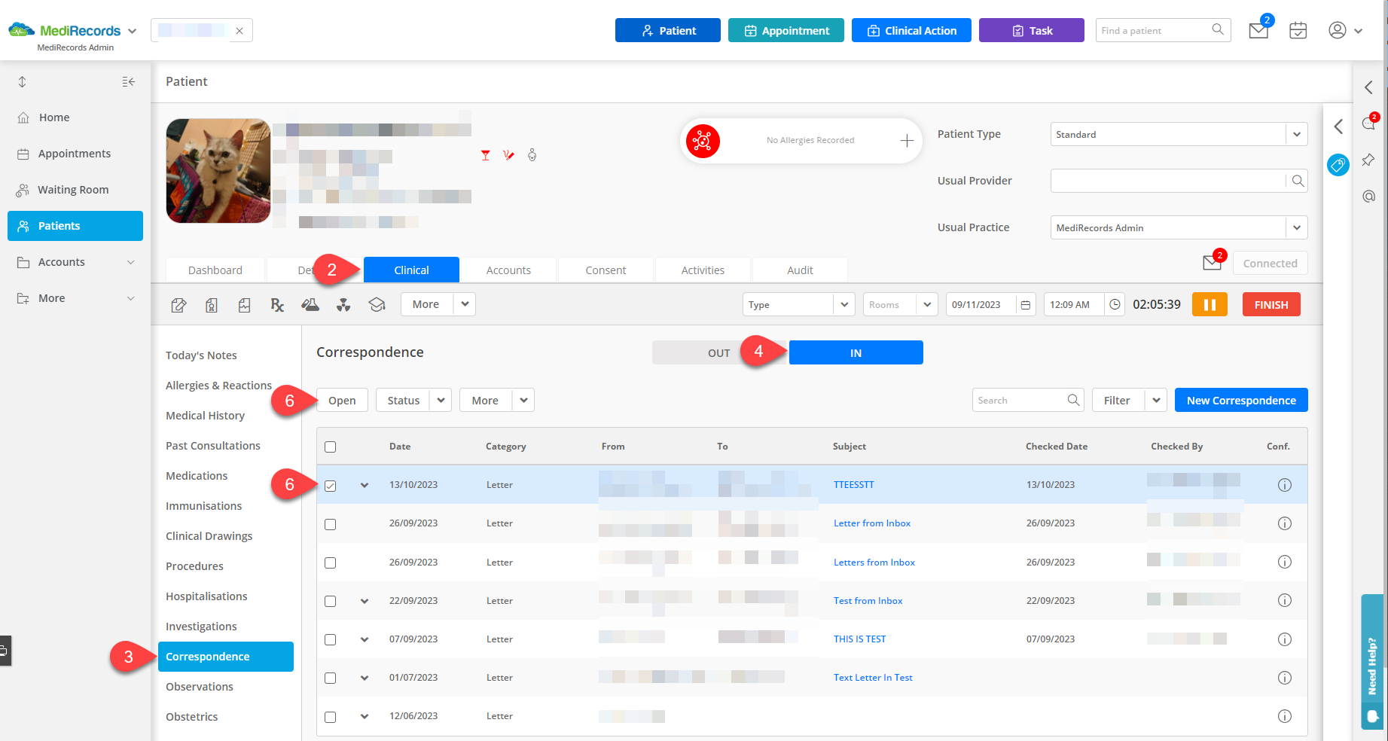This screenshot has height=741, width=1388.
Task: Open the inbox envelope in the top bar
Action: coord(1258,31)
